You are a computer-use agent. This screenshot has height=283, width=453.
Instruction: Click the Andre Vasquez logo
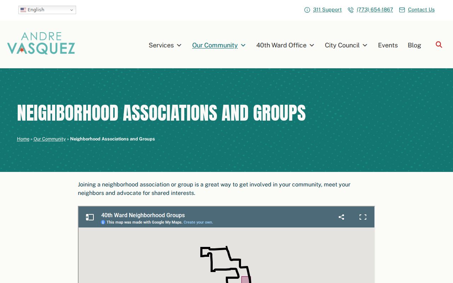point(41,43)
